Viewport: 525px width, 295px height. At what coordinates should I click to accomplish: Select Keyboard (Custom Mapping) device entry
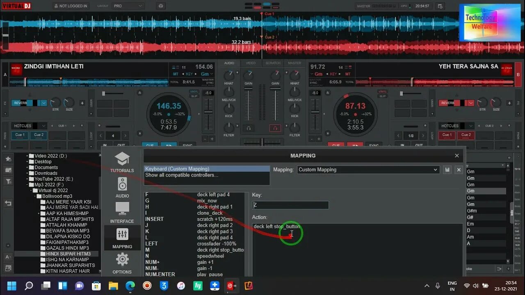[207, 169]
